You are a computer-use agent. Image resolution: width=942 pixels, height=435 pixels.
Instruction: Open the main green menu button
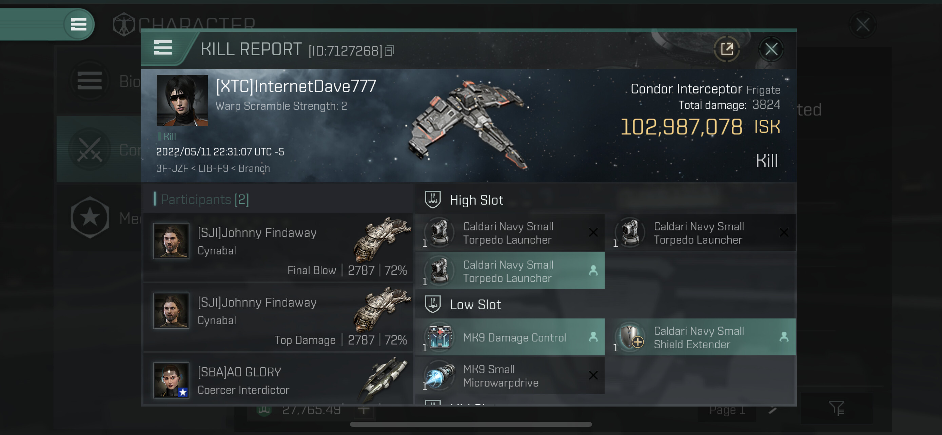pyautogui.click(x=78, y=24)
